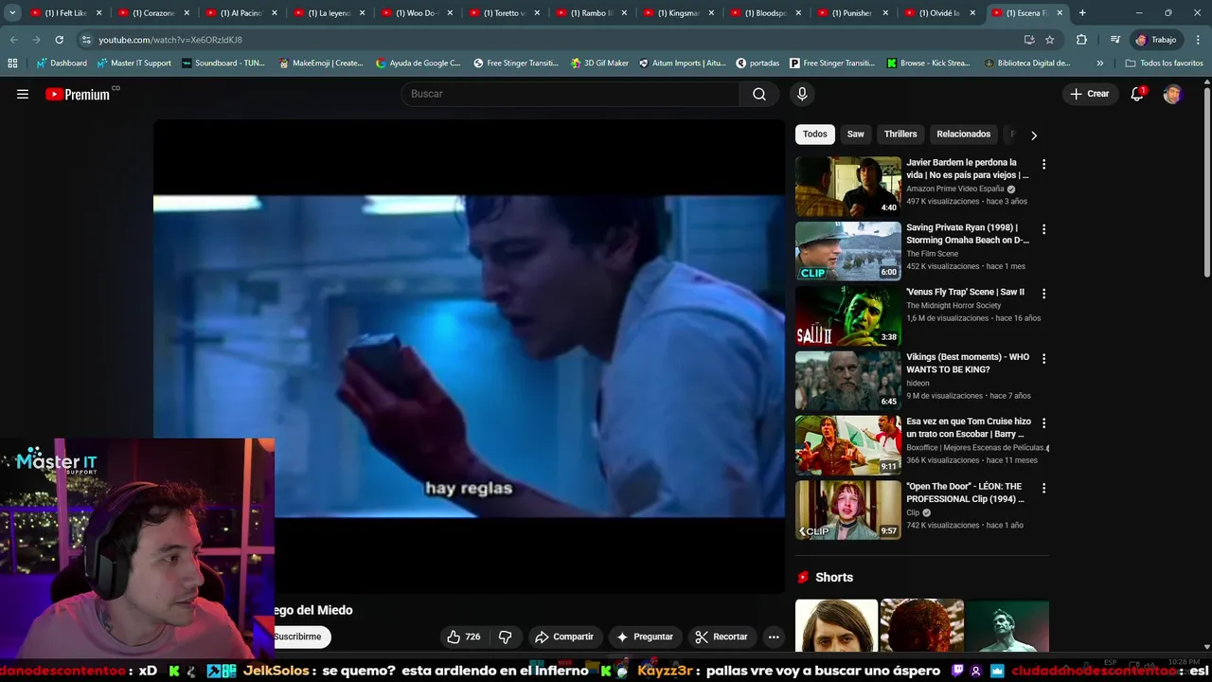Reload the page in the browser
Screen dimensions: 1212x682
[x=59, y=40]
